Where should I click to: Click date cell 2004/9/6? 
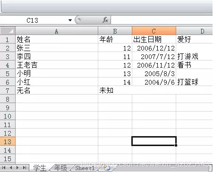tap(154, 82)
